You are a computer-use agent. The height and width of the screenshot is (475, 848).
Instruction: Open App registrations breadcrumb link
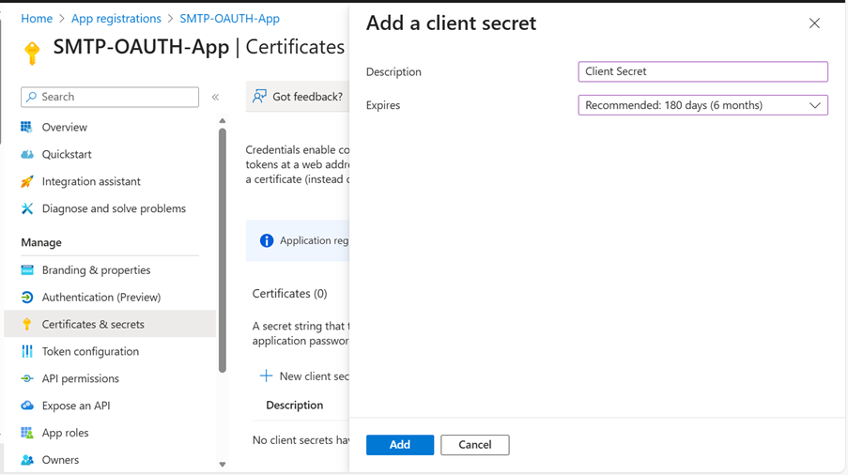pyautogui.click(x=116, y=19)
